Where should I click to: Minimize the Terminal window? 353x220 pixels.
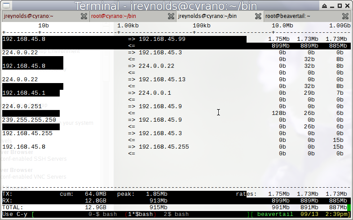[x=332, y=5]
